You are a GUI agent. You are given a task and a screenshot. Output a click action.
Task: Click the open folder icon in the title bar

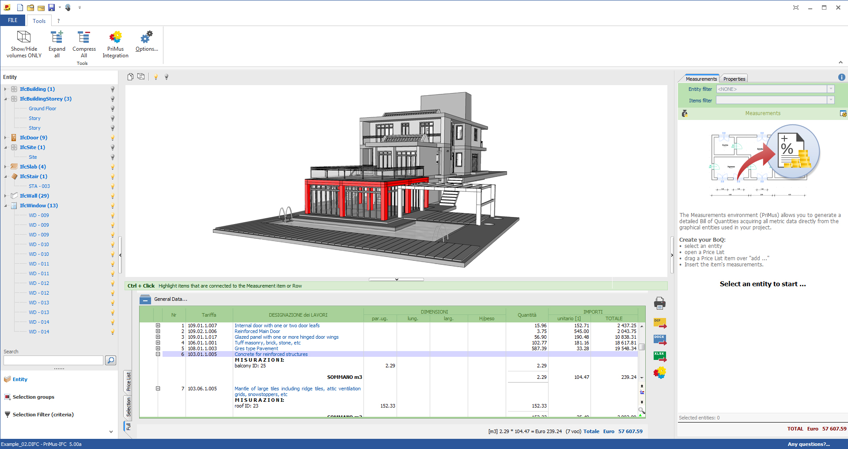coord(30,7)
